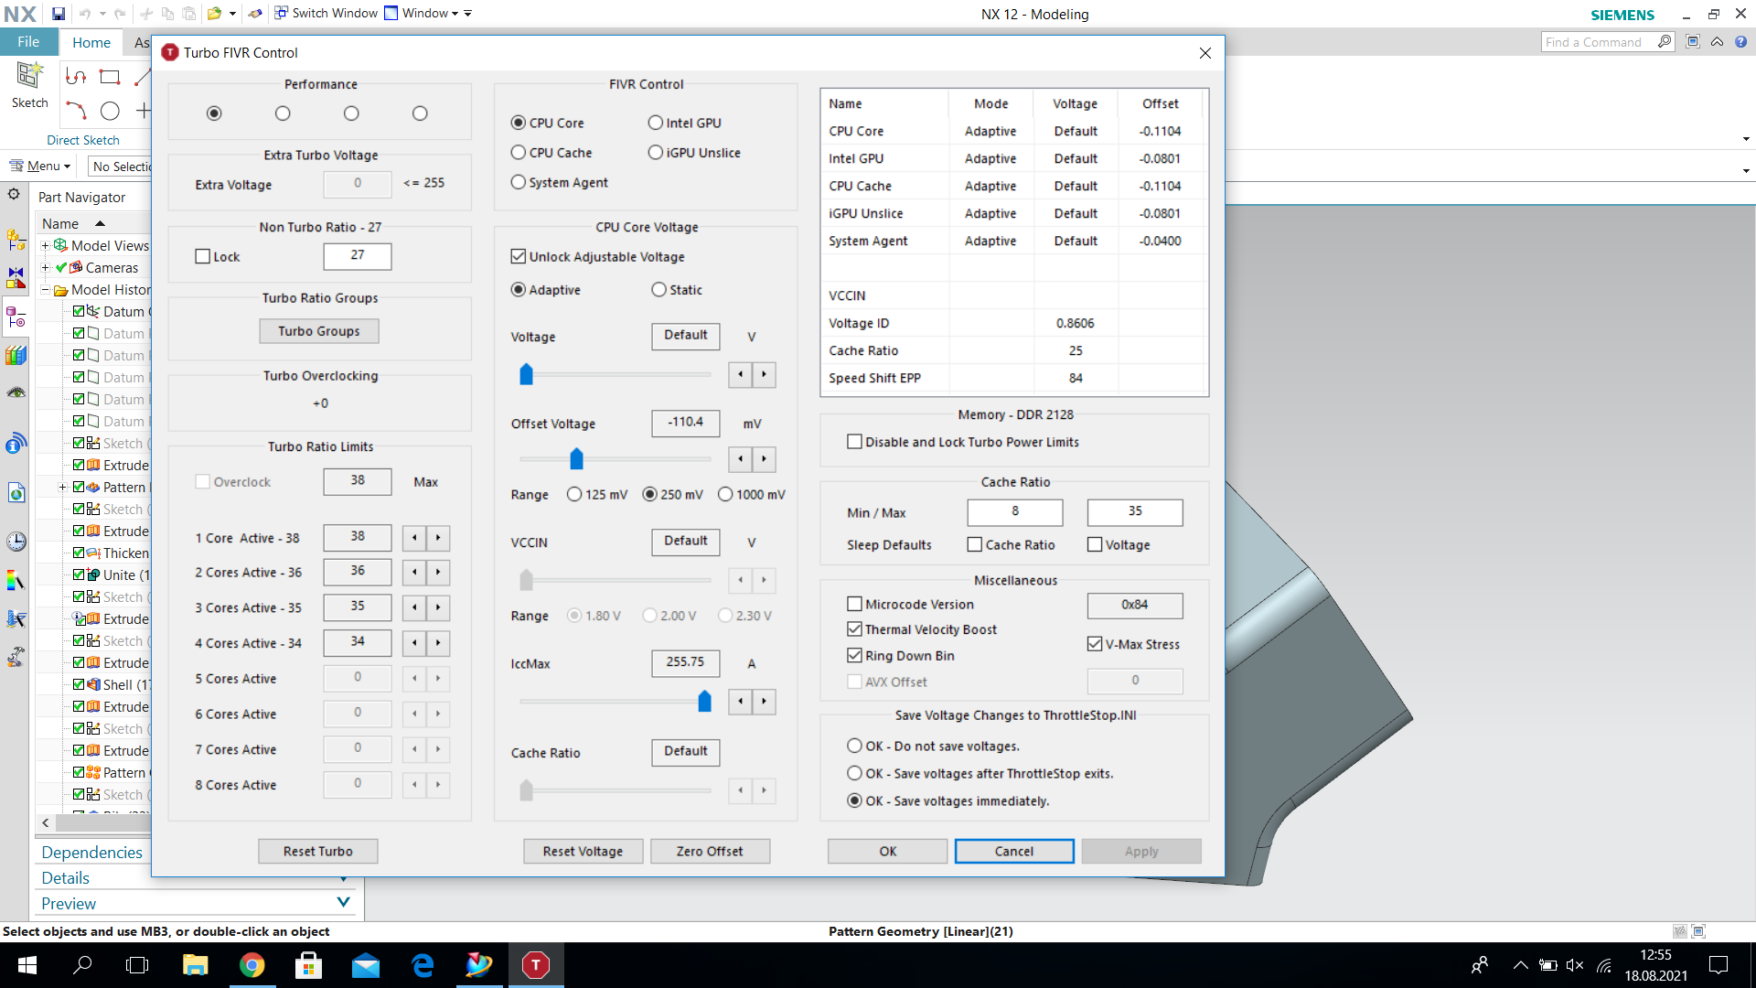Click the Sketch tool icon
Viewport: 1756px width, 988px height.
(x=29, y=77)
